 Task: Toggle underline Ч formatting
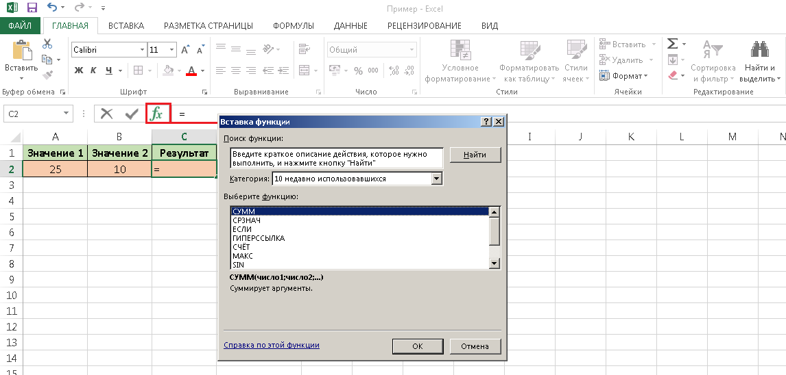[109, 70]
